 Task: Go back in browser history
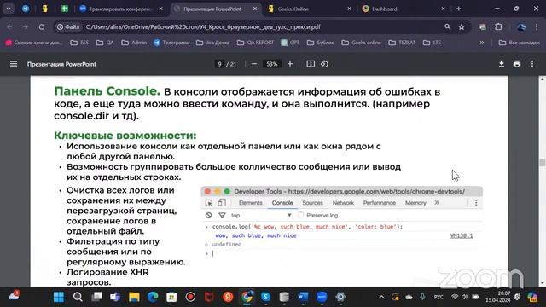pos(9,26)
